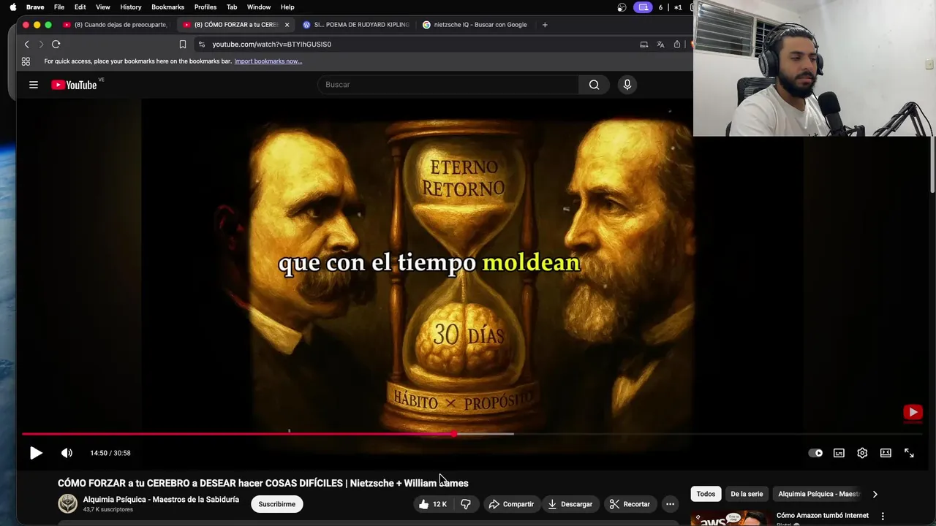
Task: Go to YouTube home via the logo
Action: [x=74, y=85]
